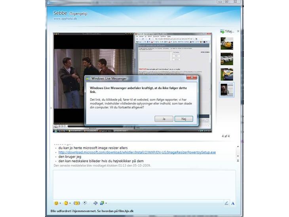289x217 pixels.
Task: Click the voice clip icon
Action: click(x=85, y=203)
